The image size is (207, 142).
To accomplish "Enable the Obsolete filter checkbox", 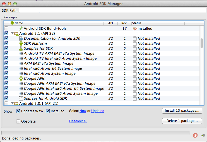I will click(18, 121).
